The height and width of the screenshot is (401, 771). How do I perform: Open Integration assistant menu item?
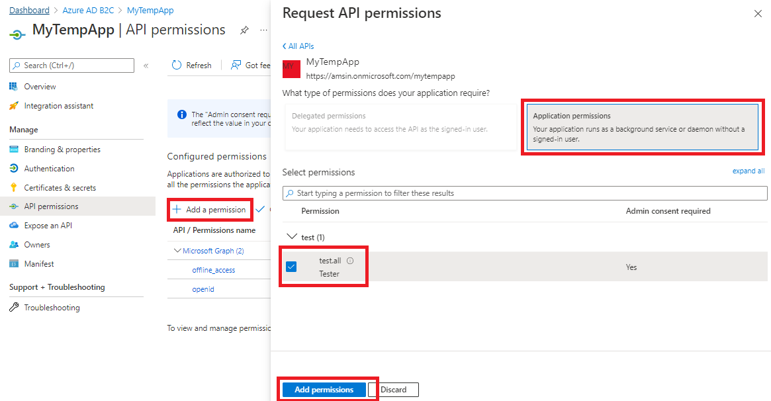[x=58, y=106]
